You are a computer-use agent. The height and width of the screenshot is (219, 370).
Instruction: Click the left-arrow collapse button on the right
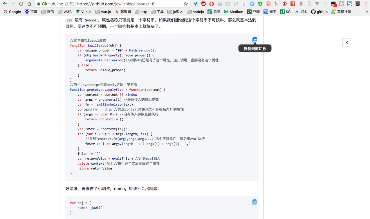coord(346,42)
